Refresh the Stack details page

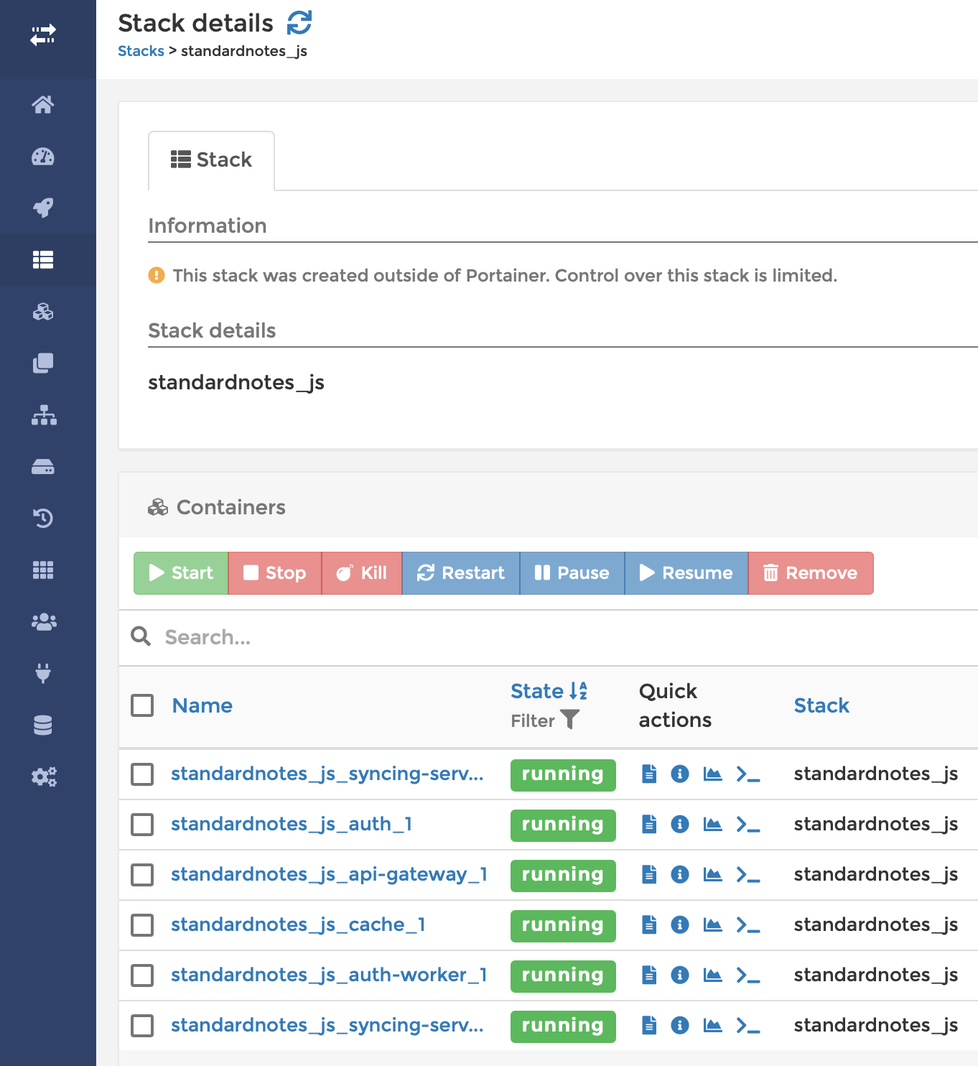point(299,23)
